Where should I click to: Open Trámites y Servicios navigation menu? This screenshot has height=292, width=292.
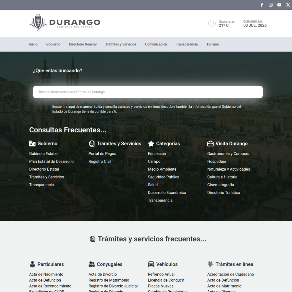point(121,44)
